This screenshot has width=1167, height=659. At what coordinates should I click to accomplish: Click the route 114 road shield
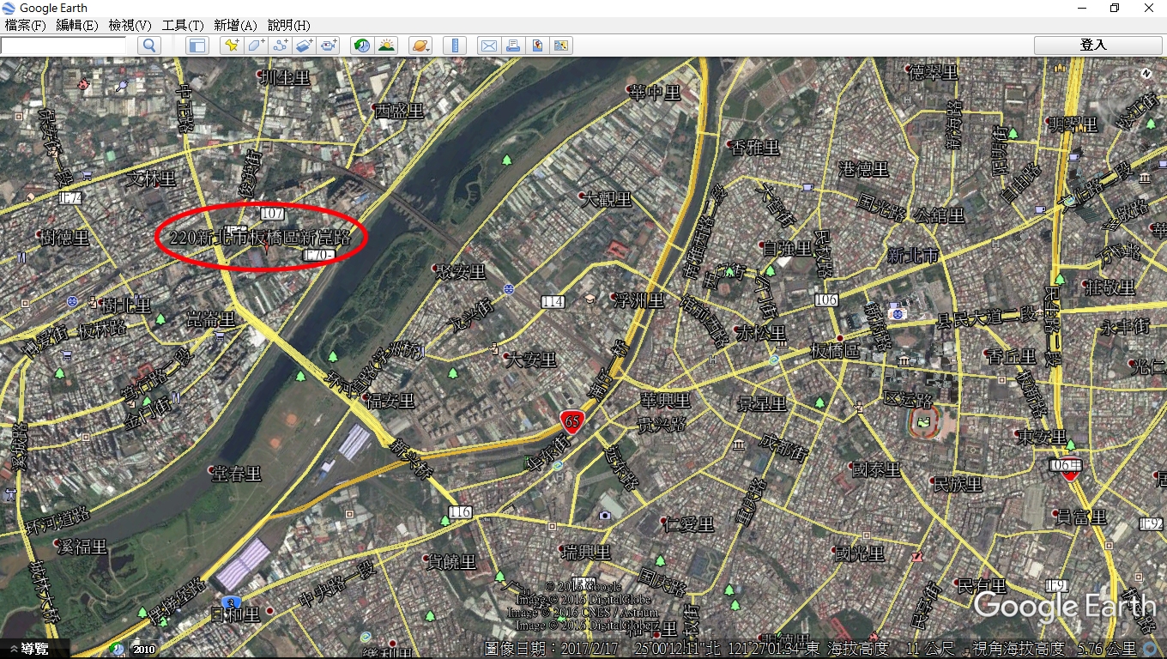553,301
